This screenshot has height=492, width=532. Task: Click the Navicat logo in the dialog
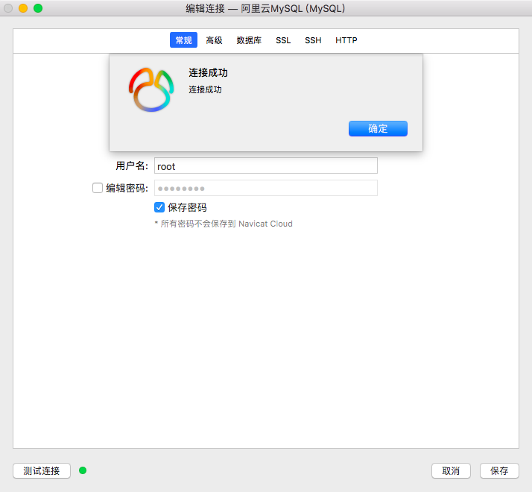coord(151,89)
